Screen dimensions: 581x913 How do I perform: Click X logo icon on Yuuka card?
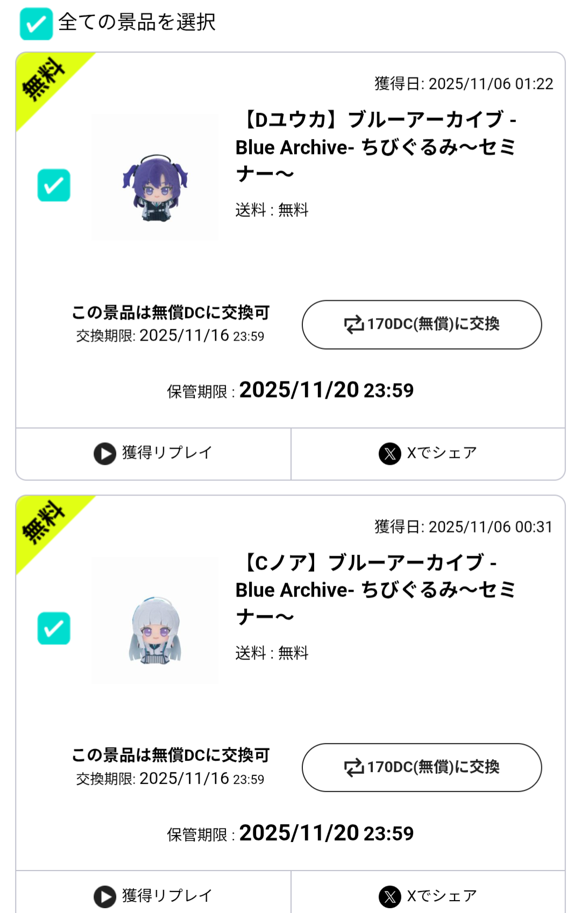click(390, 454)
